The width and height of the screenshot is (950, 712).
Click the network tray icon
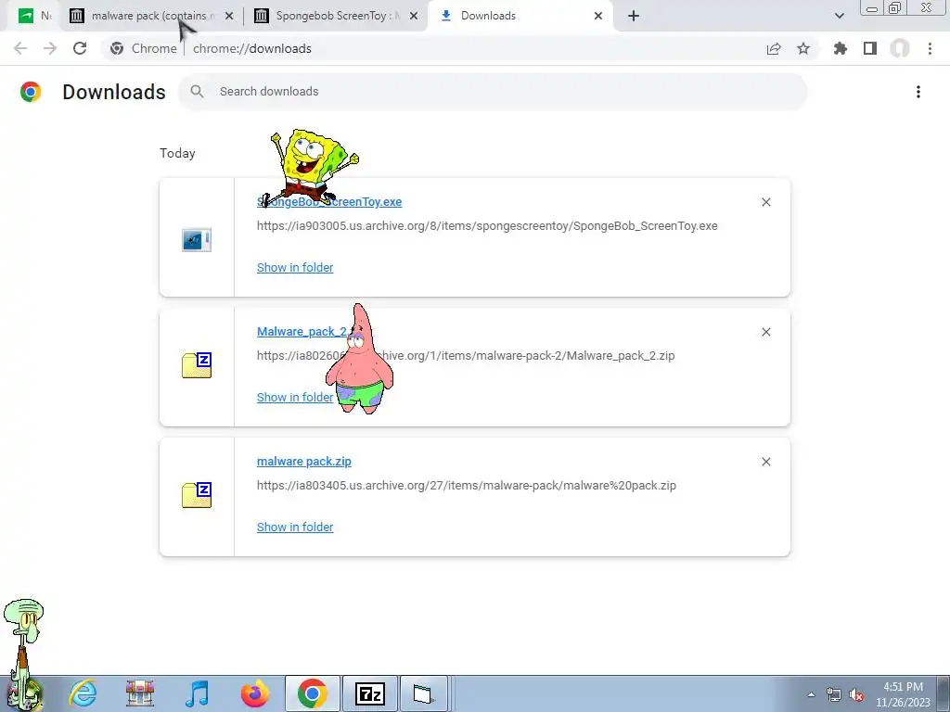click(x=834, y=694)
